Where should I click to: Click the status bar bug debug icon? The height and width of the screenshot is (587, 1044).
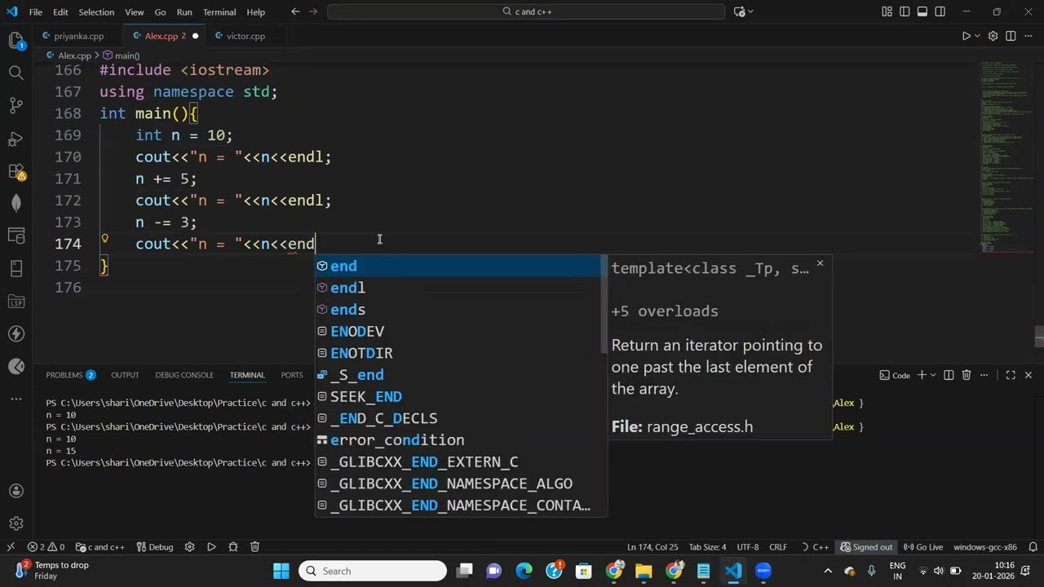(233, 547)
